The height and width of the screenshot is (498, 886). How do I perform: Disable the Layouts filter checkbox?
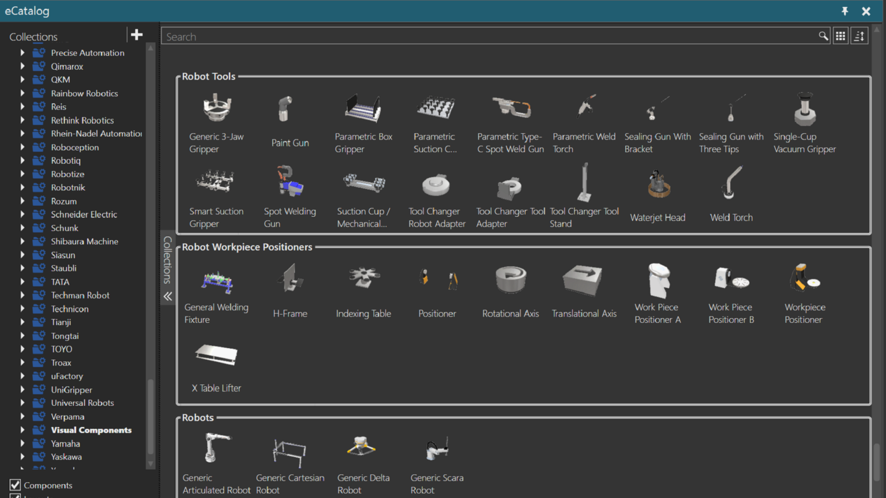[x=14, y=496]
